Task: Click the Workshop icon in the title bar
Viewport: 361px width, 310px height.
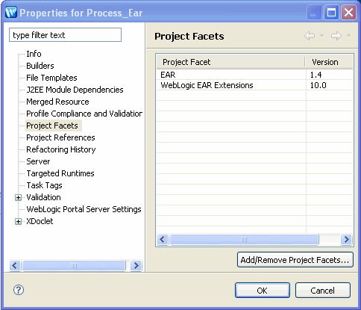Action: (11, 12)
